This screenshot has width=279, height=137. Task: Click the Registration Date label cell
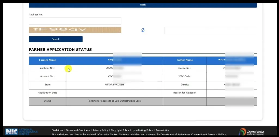click(x=47, y=93)
